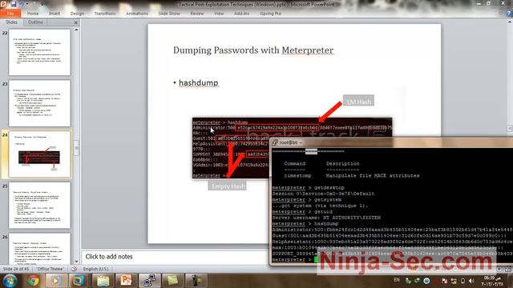Open the Review ribbon tab

pyautogui.click(x=197, y=14)
